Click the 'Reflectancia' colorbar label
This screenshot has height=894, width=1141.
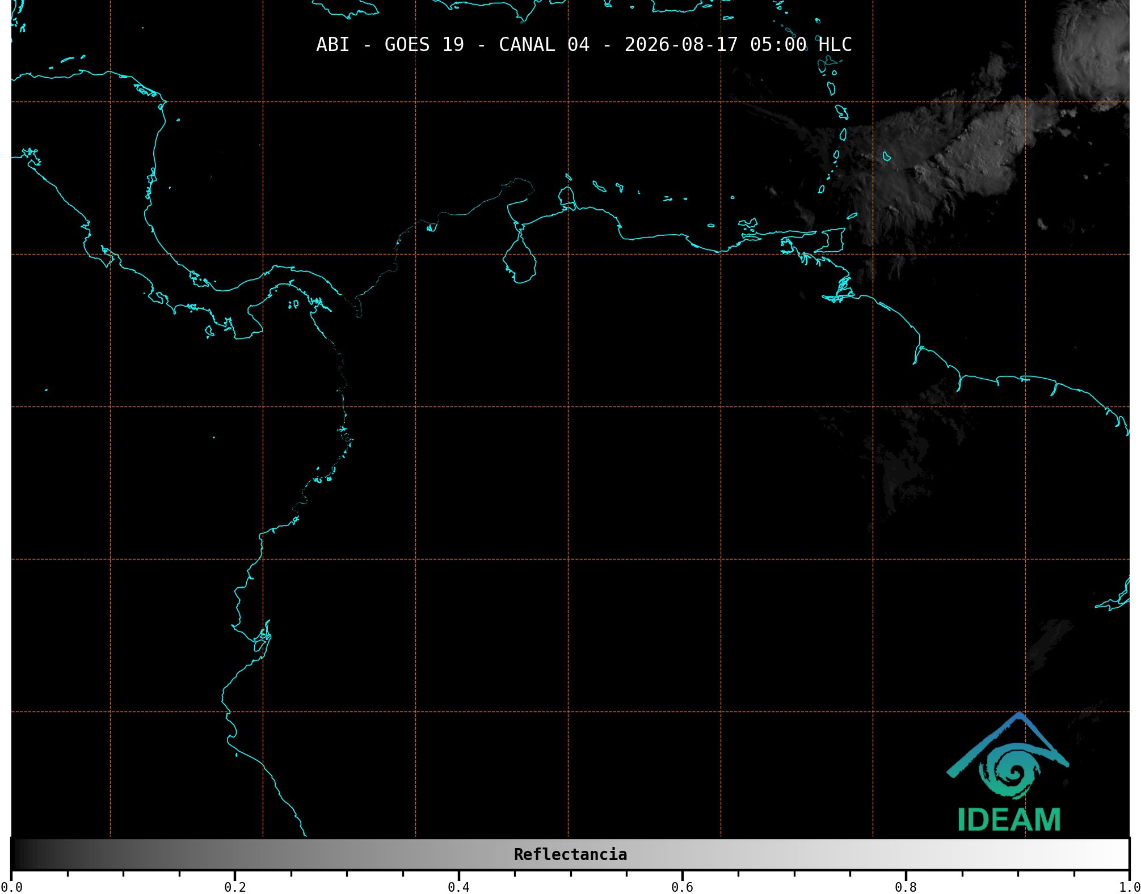pos(570,854)
